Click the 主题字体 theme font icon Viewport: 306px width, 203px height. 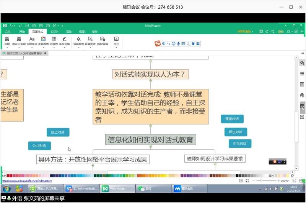coord(32,39)
